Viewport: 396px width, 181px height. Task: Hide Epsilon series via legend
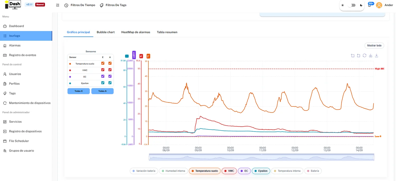[261, 171]
